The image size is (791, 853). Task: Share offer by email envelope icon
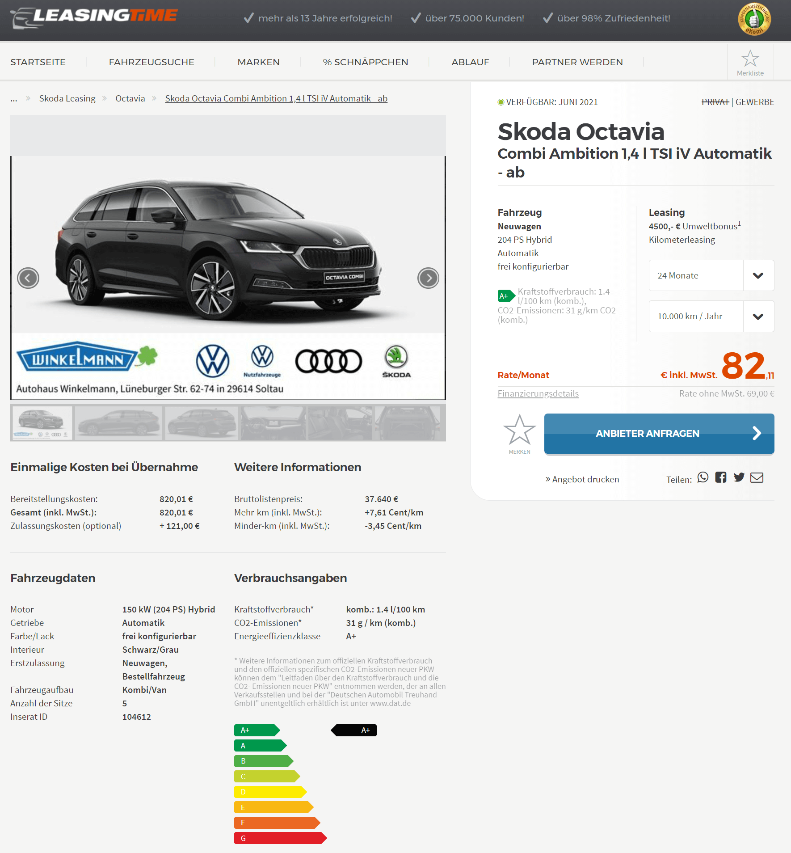tap(757, 477)
